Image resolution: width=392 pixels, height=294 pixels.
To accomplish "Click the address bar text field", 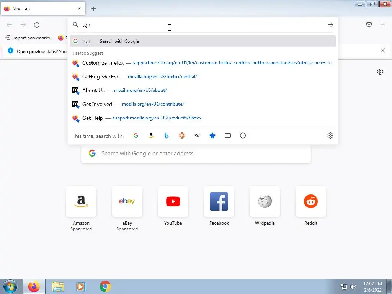I will coord(203,25).
